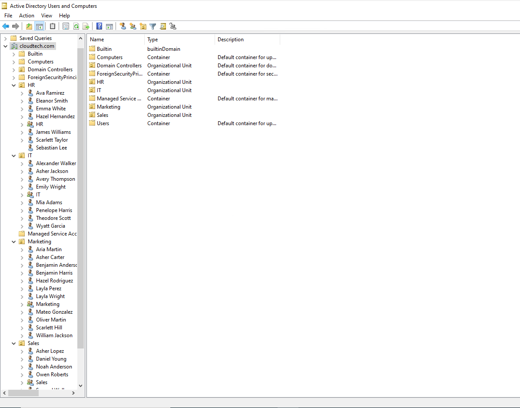Open the View menu
This screenshot has height=408, width=520.
pos(46,15)
